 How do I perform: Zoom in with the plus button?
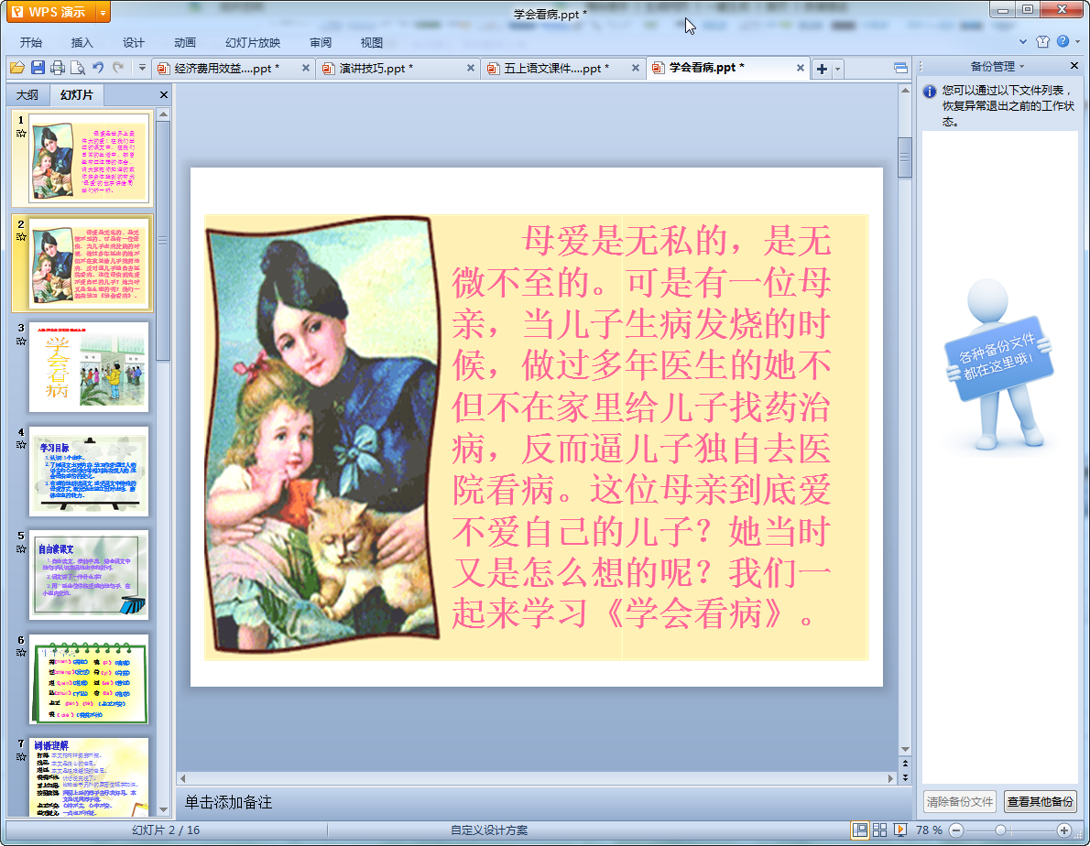pos(1063,830)
